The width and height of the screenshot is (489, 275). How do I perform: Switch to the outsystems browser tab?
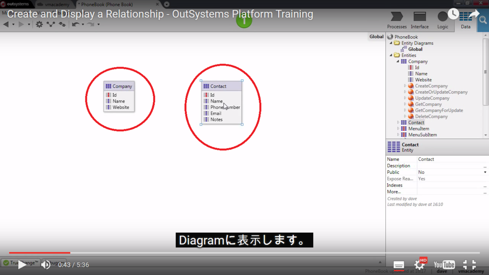click(16, 4)
